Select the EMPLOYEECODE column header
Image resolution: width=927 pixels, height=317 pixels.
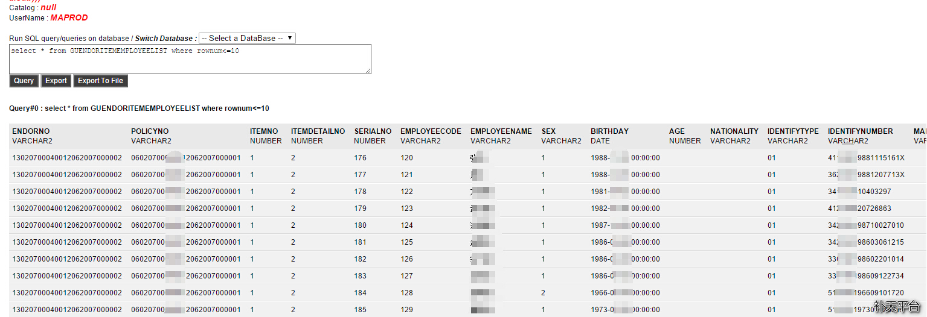tap(431, 131)
